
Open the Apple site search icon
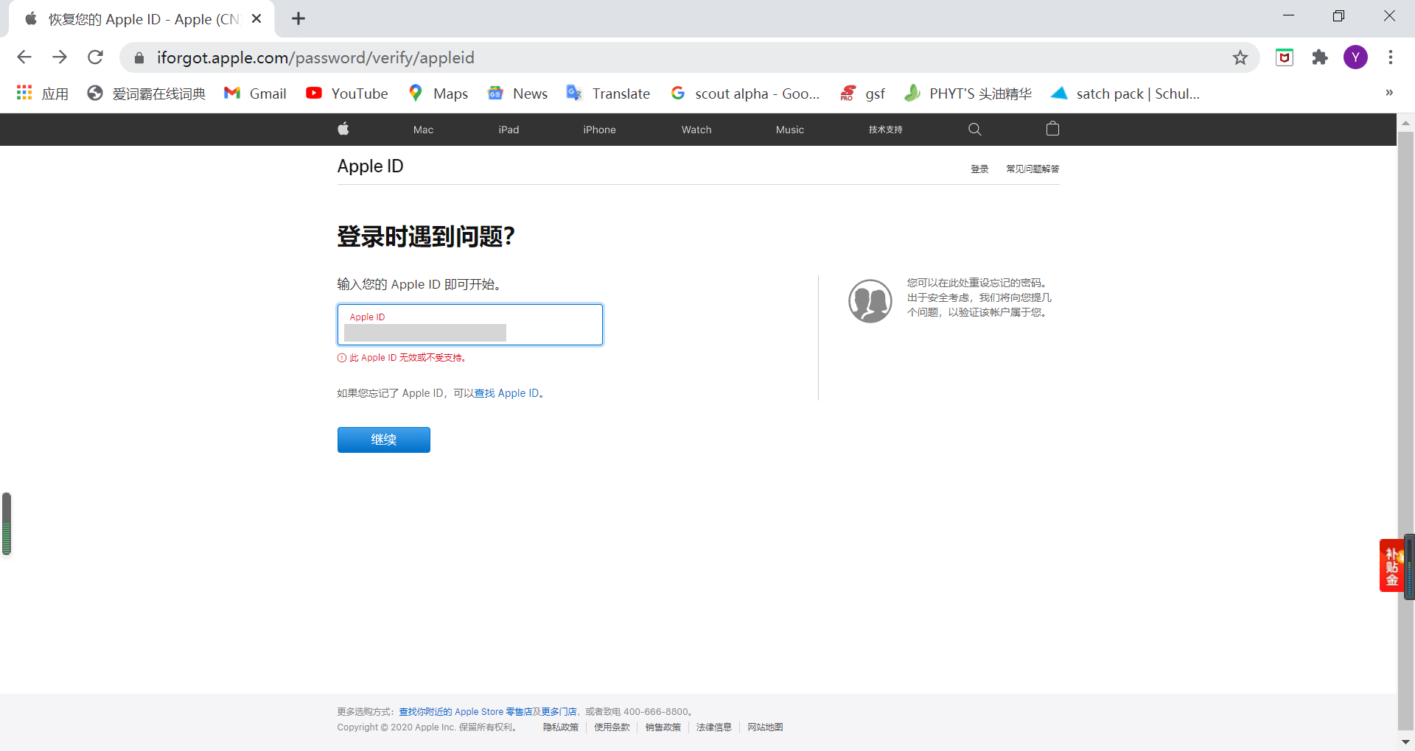pos(974,130)
